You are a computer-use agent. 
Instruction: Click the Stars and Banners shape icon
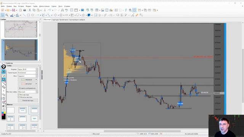pyautogui.click(x=83, y=15)
